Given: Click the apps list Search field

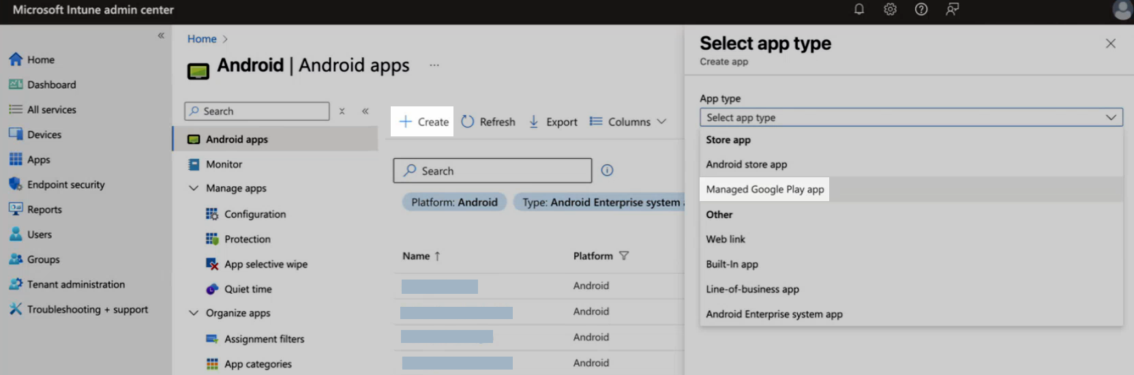Looking at the screenshot, I should coord(492,170).
